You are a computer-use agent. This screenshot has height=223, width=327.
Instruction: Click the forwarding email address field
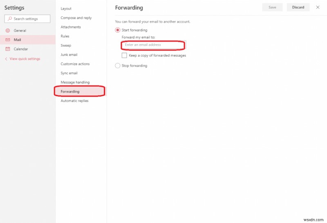154,45
